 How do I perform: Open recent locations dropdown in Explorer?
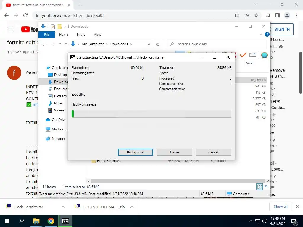pyautogui.click(x=60, y=44)
